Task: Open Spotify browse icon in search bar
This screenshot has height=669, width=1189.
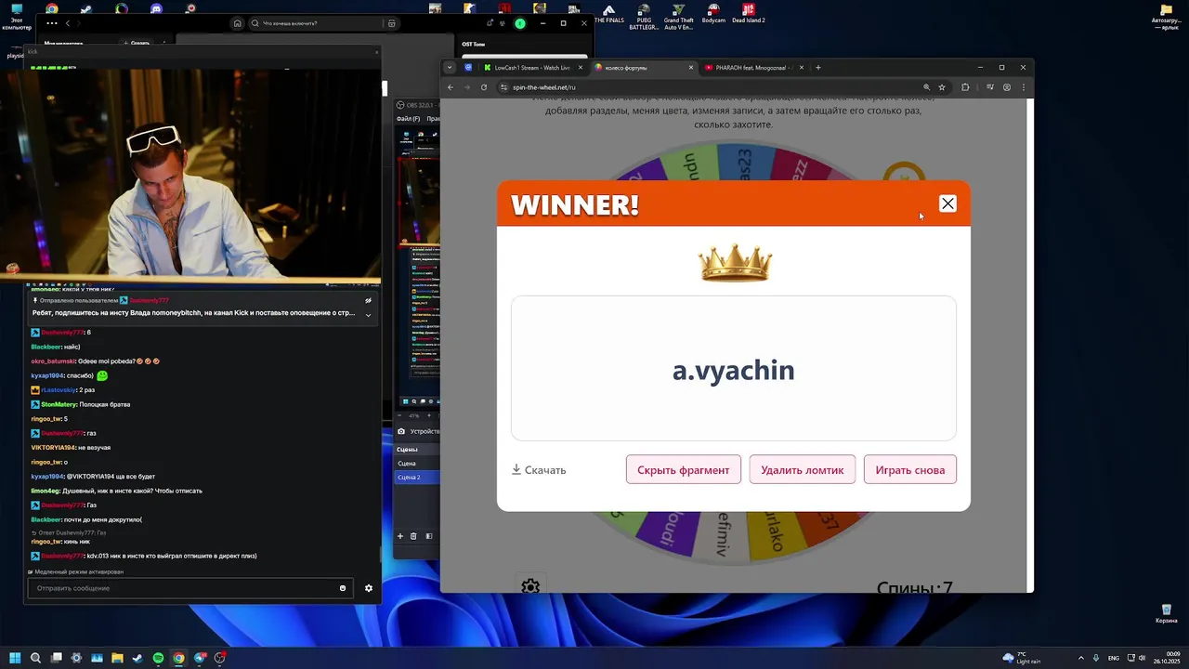Action: tap(392, 23)
